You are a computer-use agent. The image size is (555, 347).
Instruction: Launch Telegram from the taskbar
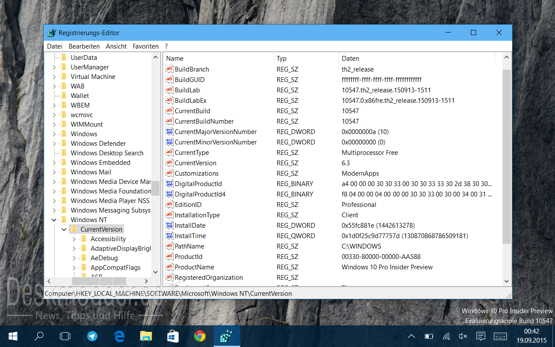coord(92,336)
